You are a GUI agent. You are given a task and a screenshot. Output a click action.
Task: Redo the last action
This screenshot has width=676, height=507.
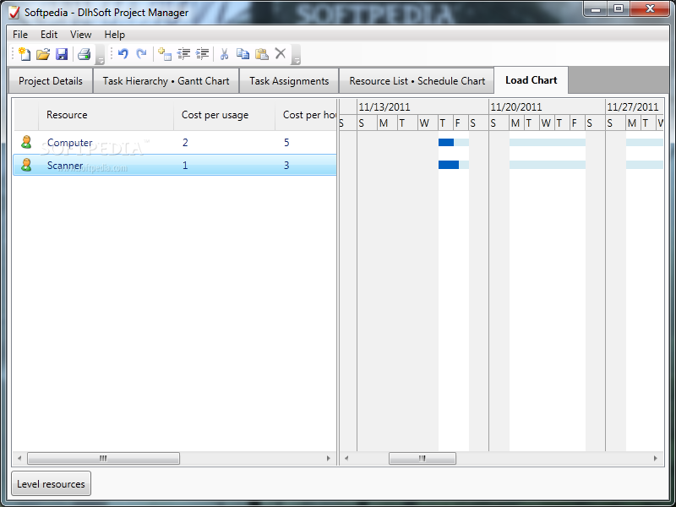click(x=141, y=54)
